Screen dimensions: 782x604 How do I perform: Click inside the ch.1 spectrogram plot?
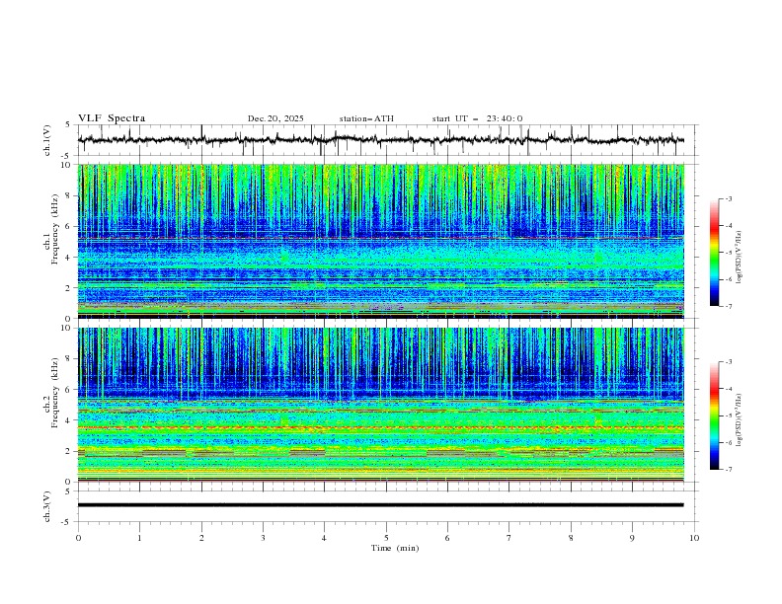pyautogui.click(x=381, y=241)
